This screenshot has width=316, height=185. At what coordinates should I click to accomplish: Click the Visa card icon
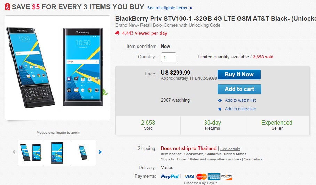[x=189, y=176]
